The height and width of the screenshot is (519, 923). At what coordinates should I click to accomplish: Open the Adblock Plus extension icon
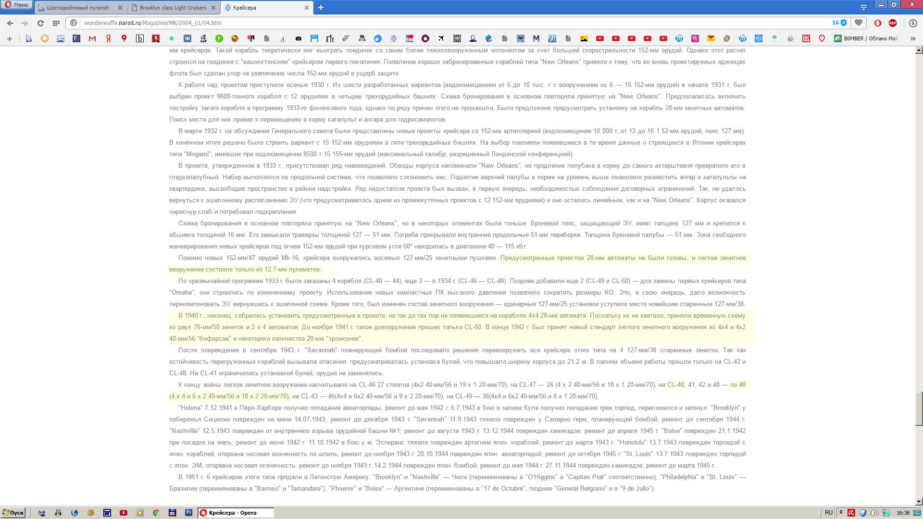tap(893, 23)
